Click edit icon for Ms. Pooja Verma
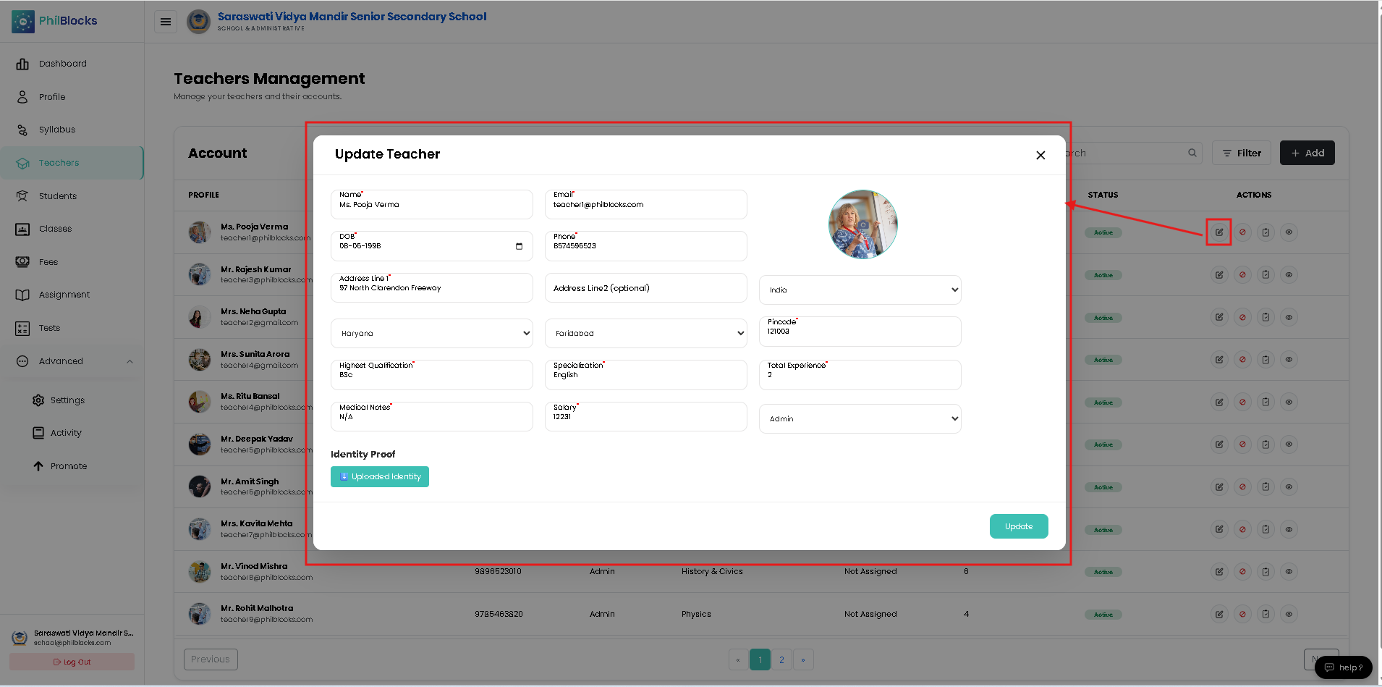This screenshot has height=687, width=1382. pos(1219,232)
